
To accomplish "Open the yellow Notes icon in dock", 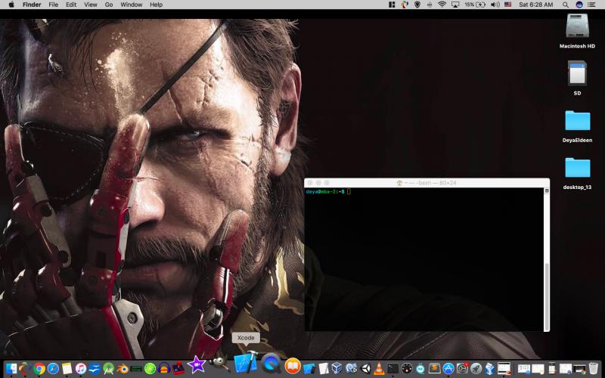I will pos(67,369).
